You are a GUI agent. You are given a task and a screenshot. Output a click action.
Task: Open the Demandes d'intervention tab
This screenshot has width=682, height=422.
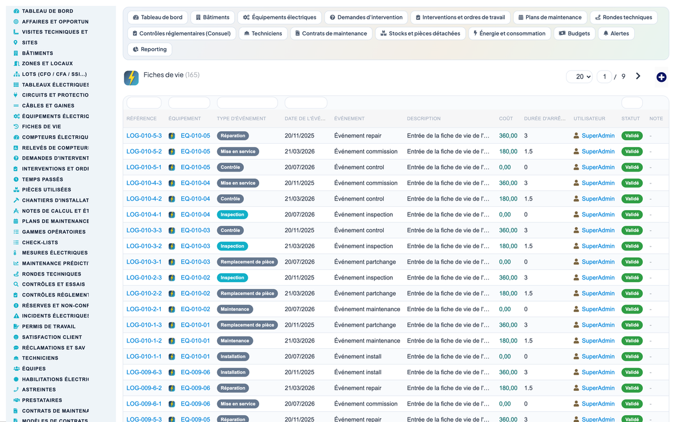point(366,18)
